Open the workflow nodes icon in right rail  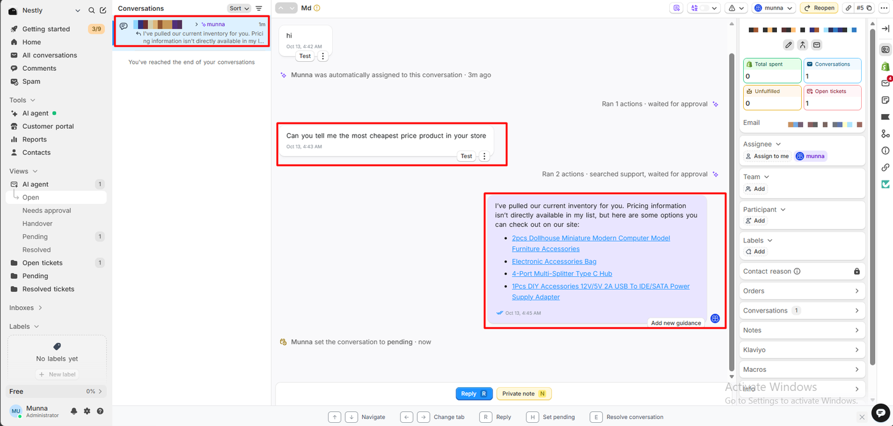tap(885, 134)
